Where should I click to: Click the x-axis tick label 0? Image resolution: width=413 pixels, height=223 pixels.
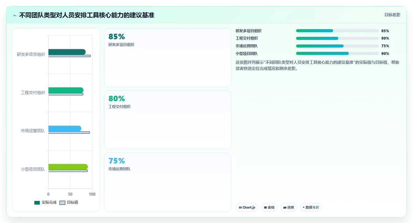pyautogui.click(x=48, y=194)
